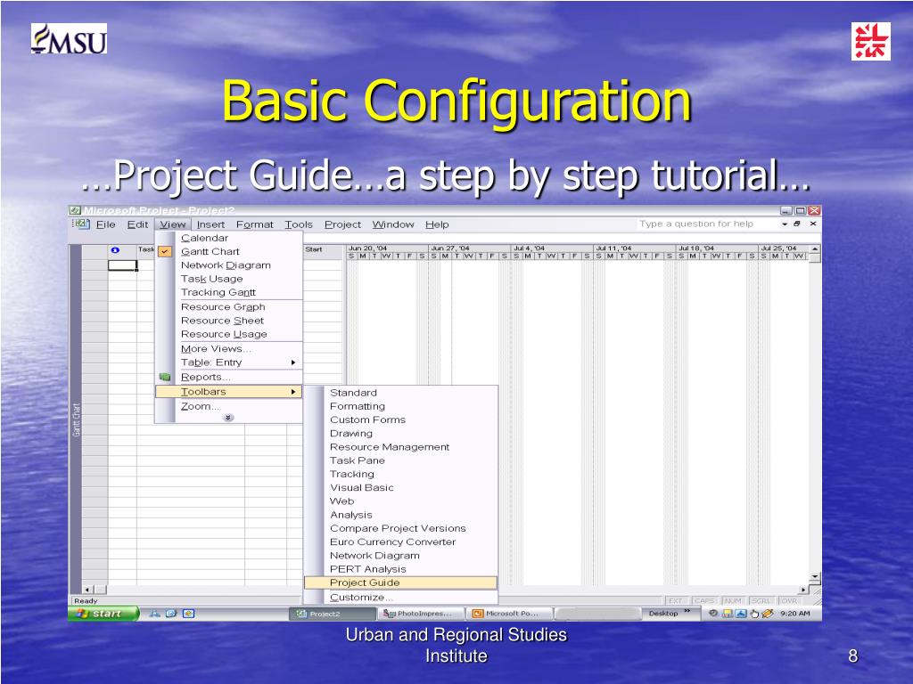Click the indicators column header icon
Viewport: 913px width, 684px height.
pos(115,250)
